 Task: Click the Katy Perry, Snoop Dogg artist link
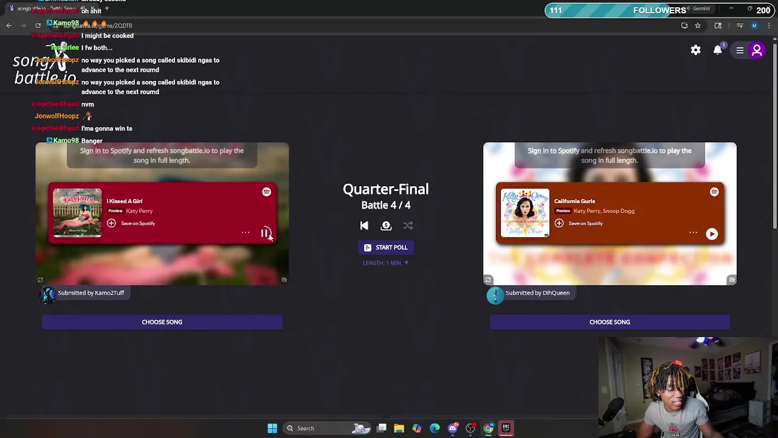coord(604,211)
